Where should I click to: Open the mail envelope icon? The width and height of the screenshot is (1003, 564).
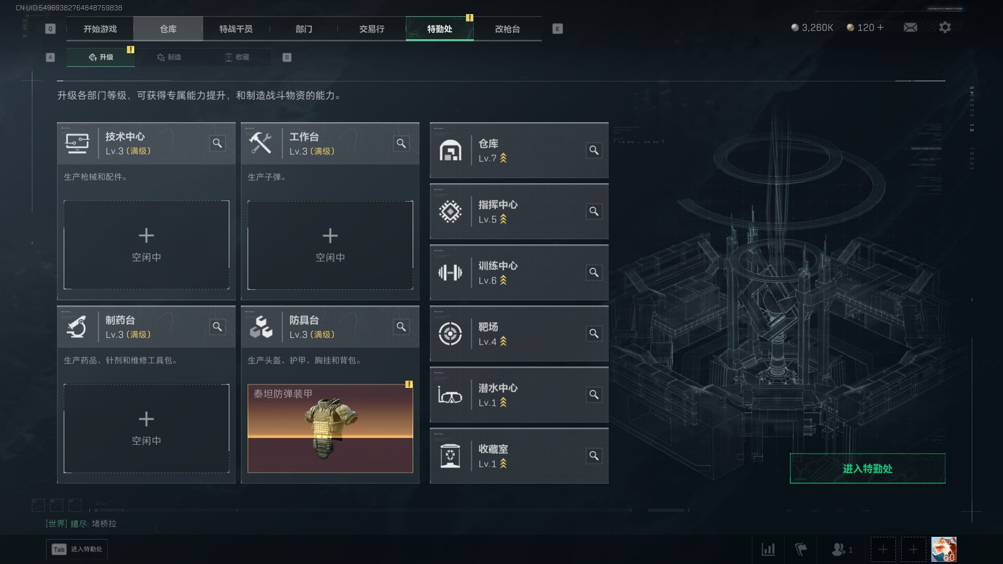910,27
